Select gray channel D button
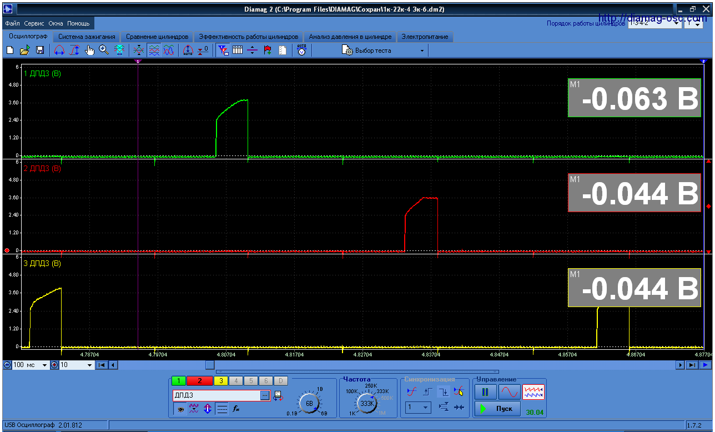This screenshot has width=715, height=432. [x=281, y=381]
